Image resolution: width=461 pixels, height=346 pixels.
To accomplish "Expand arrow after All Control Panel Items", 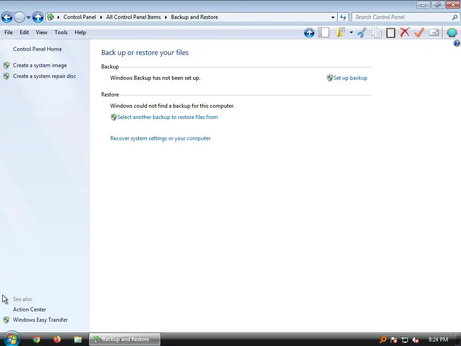I will (x=166, y=17).
